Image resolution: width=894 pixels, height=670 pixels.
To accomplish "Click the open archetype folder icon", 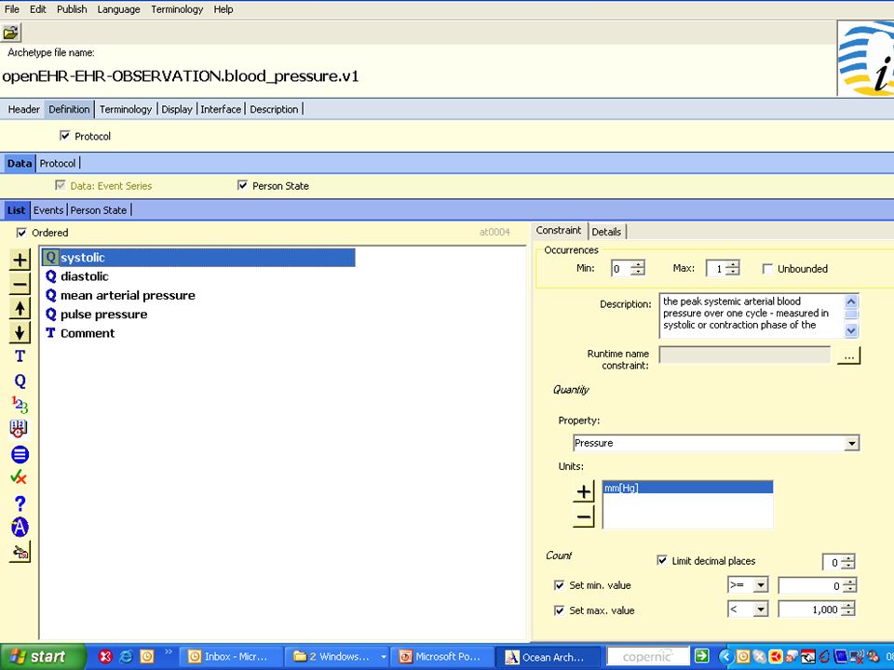I will click(11, 33).
